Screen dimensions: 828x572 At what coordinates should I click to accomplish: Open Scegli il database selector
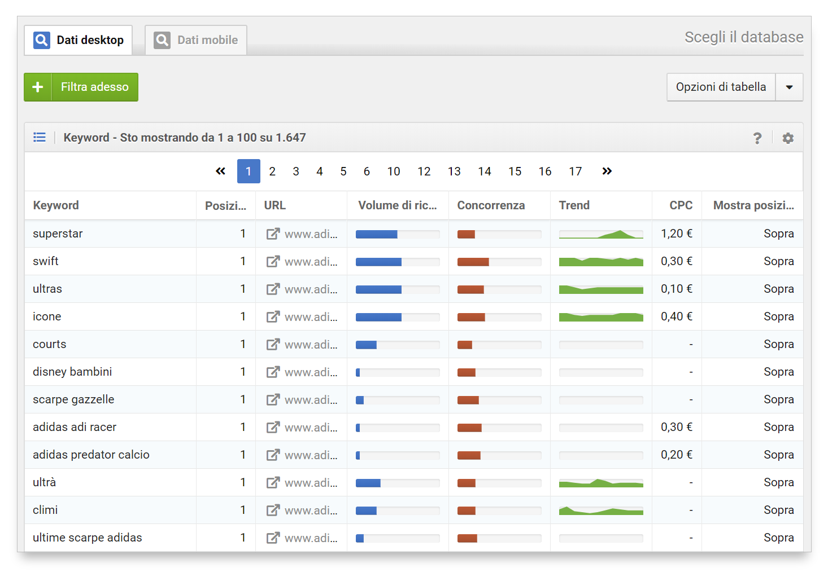[x=743, y=37]
